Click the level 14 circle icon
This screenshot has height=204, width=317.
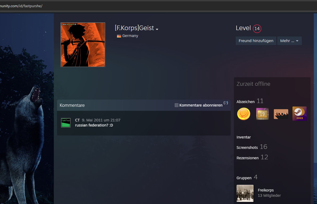coord(257,28)
